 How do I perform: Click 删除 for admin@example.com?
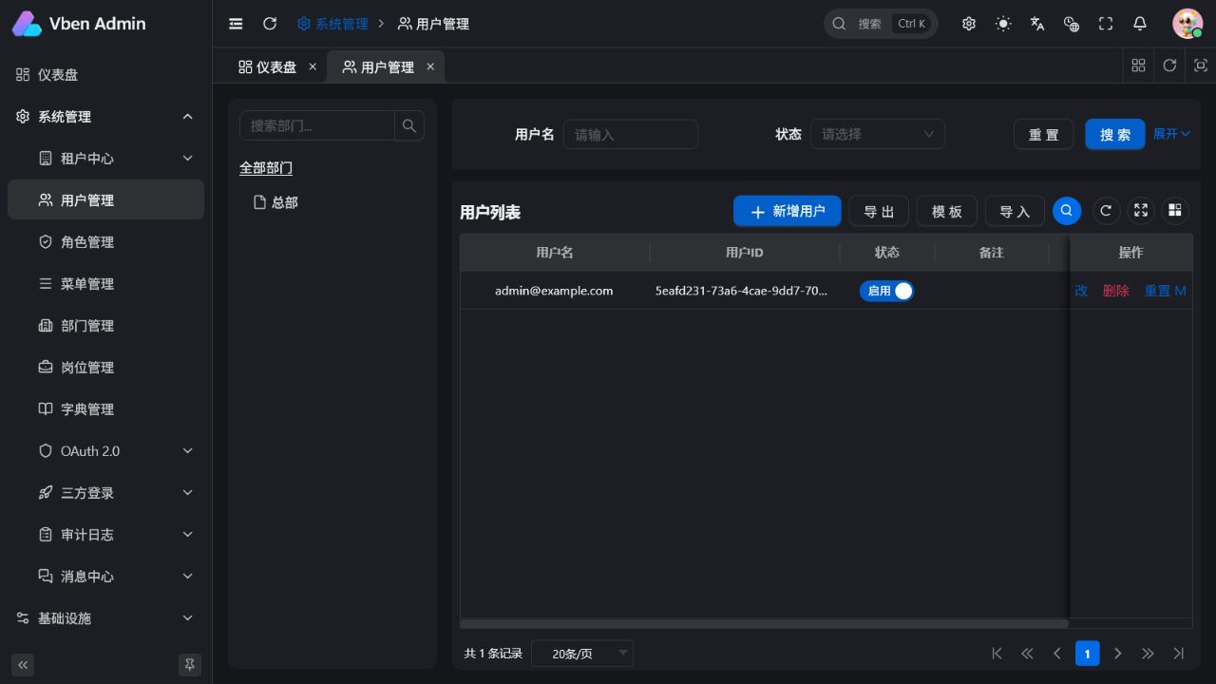click(1116, 291)
